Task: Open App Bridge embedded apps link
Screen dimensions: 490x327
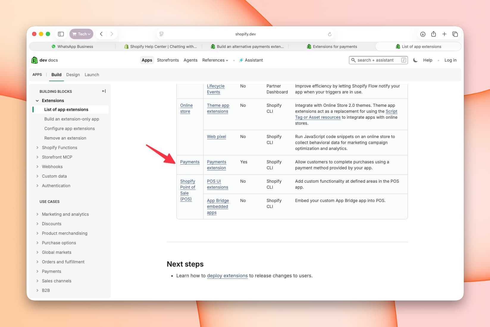Action: click(218, 206)
